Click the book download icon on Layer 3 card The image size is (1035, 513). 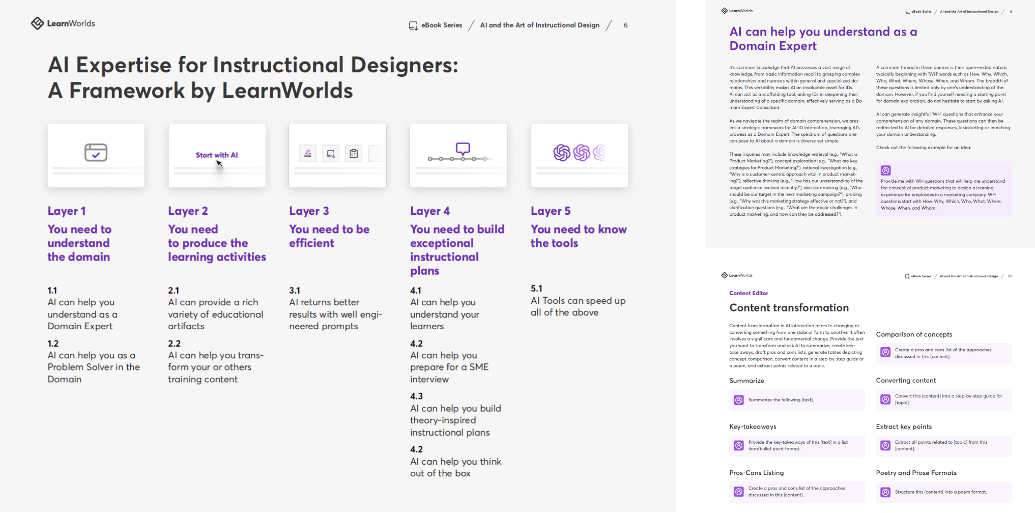[x=331, y=153]
